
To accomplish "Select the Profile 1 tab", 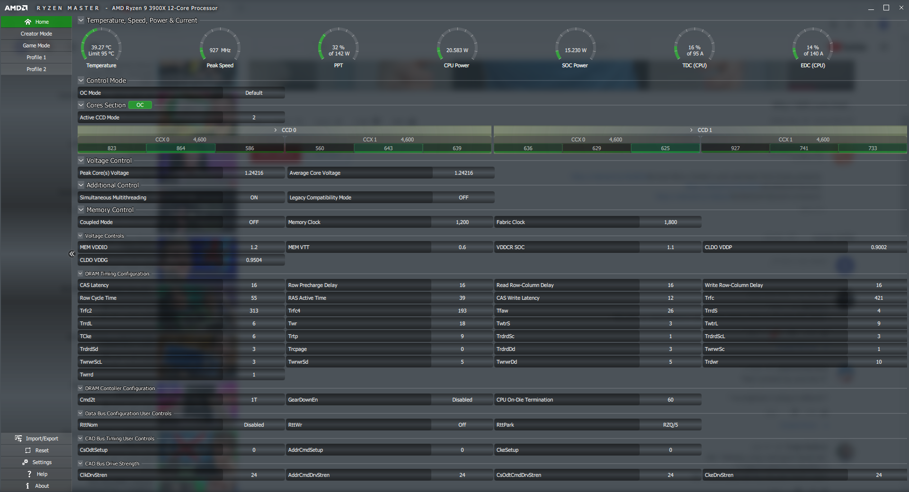I will [36, 57].
